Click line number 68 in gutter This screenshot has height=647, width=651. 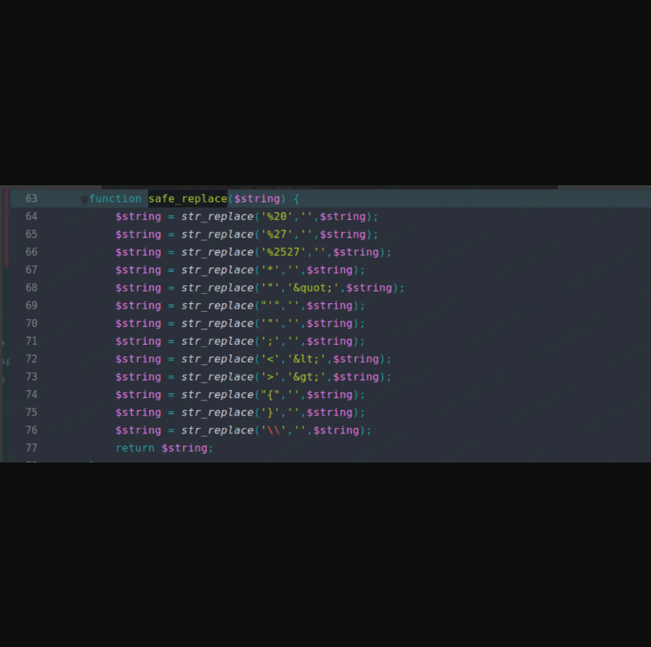coord(31,288)
